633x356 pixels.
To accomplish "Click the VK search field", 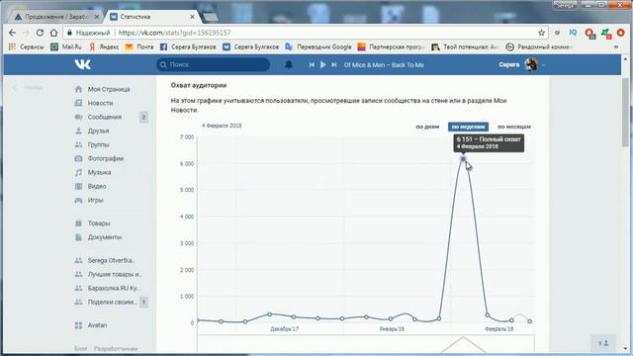I will 214,64.
